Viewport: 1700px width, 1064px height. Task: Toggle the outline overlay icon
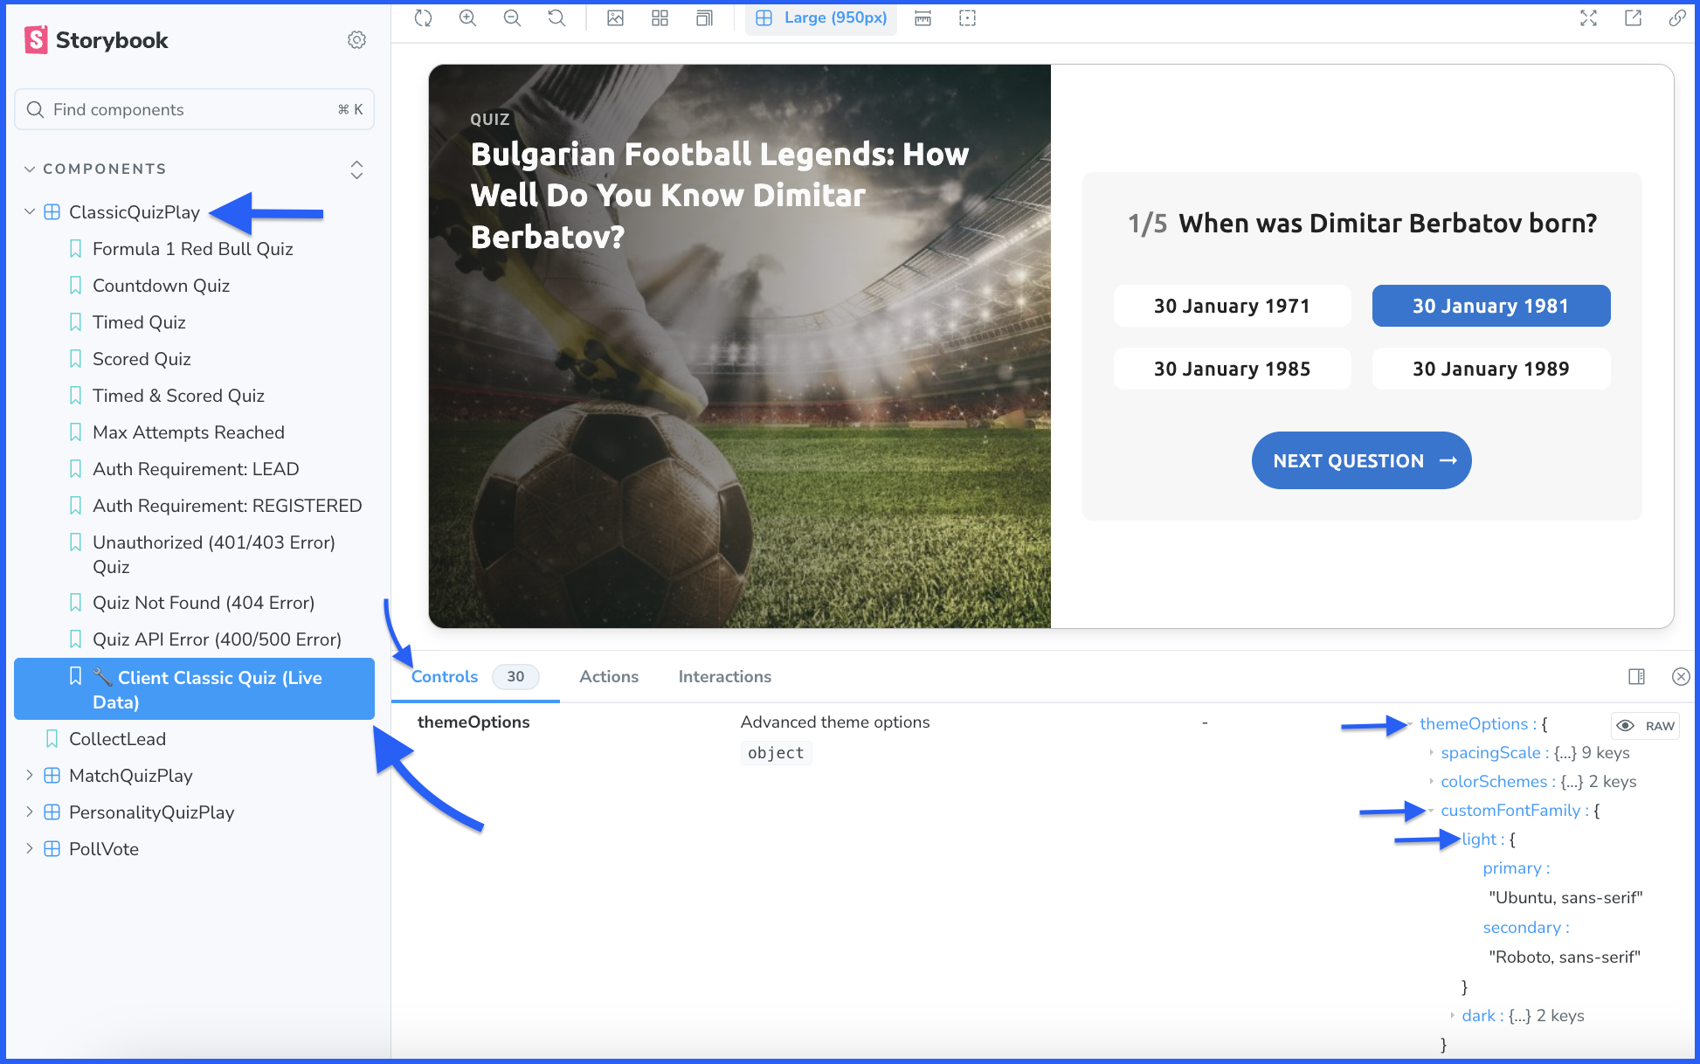point(967,18)
